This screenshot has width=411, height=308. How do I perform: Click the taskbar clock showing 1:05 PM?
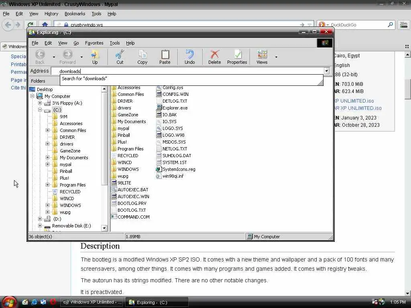point(398,302)
